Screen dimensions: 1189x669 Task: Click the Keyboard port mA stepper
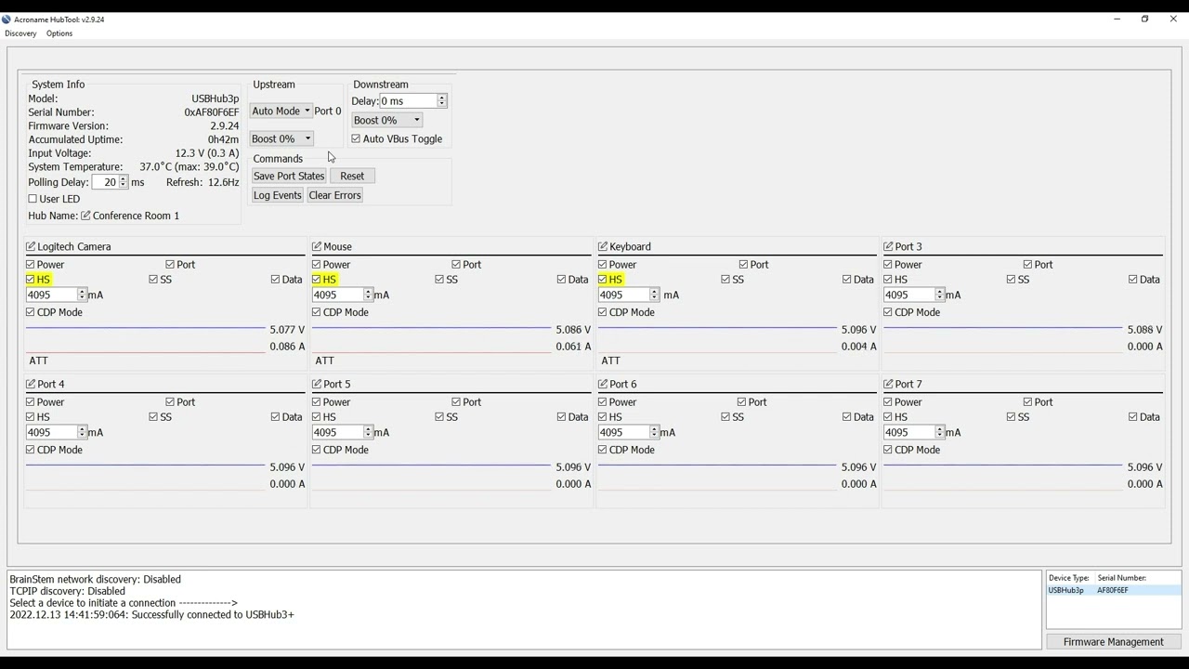click(654, 295)
